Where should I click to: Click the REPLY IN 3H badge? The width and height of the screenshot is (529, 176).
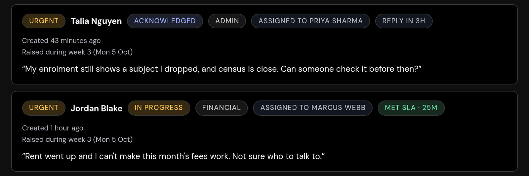[404, 21]
